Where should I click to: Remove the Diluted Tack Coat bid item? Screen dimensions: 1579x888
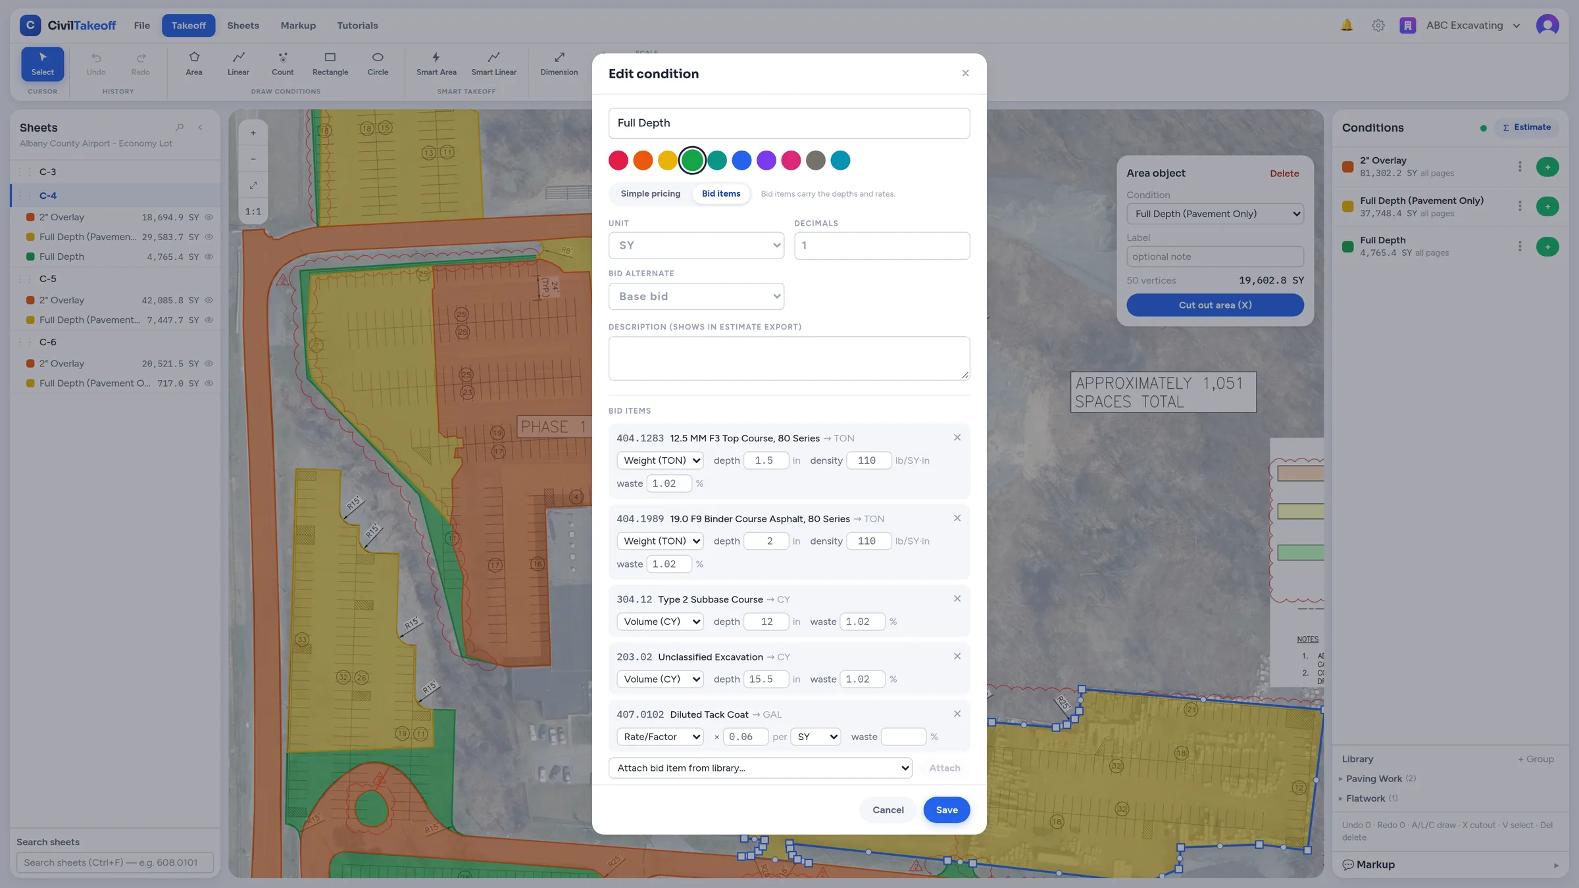tap(957, 714)
